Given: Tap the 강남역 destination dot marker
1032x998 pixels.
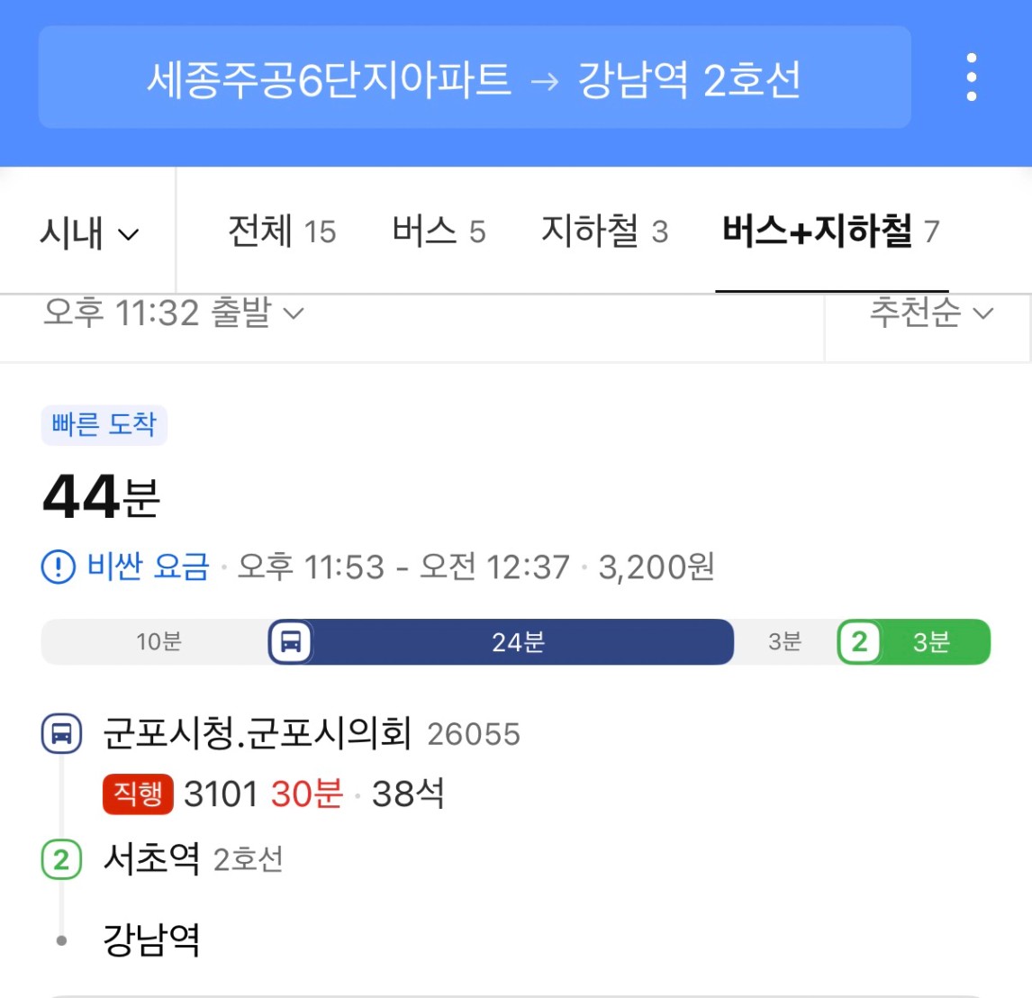Looking at the screenshot, I should tap(61, 940).
